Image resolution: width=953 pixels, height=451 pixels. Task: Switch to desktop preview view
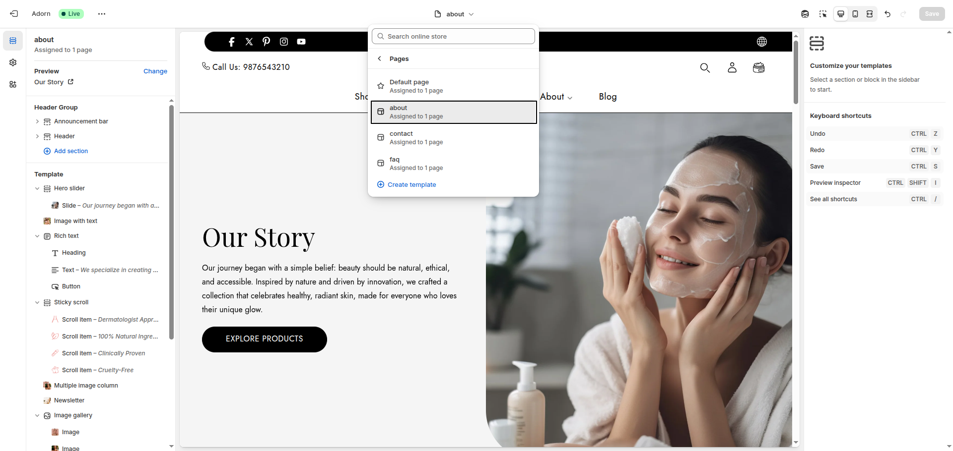point(841,14)
